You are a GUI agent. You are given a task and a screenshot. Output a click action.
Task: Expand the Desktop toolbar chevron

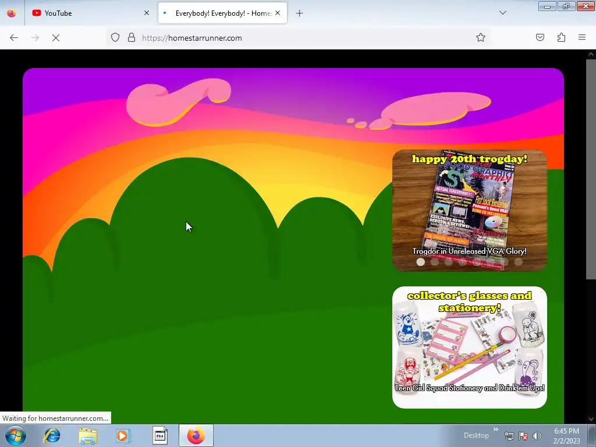(496, 430)
